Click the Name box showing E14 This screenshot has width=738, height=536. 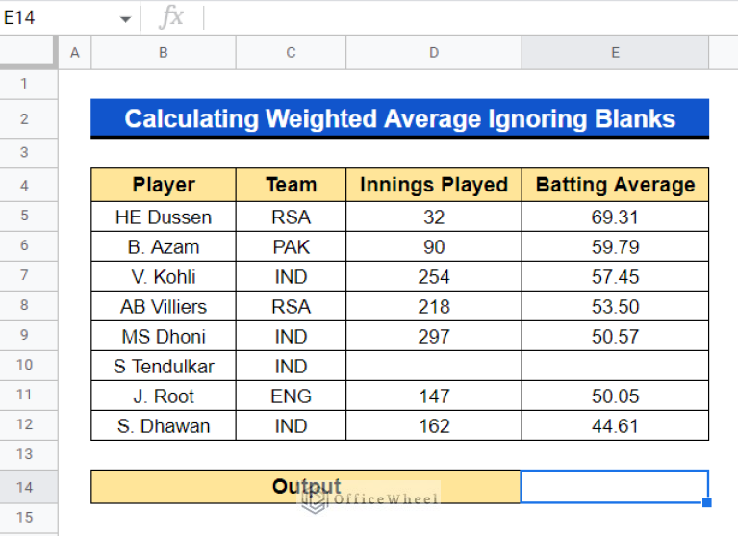(58, 18)
